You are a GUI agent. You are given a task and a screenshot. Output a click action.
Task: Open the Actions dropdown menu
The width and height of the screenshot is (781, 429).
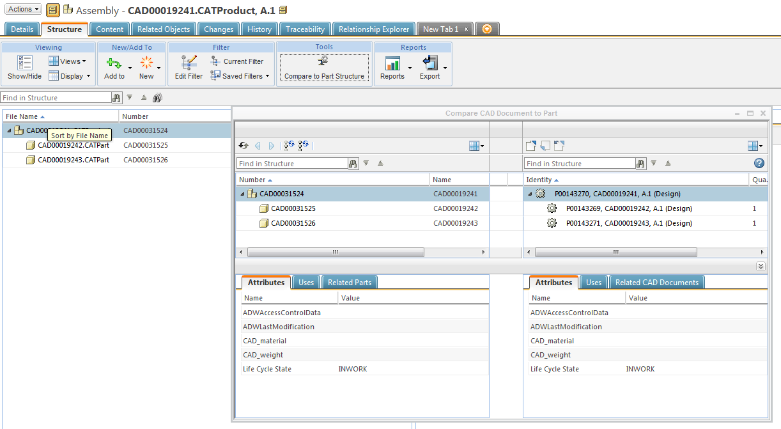(24, 9)
